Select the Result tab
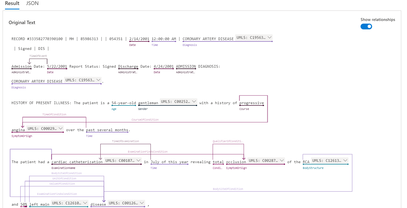Viewport: 407px width, 208px height. [x=12, y=3]
